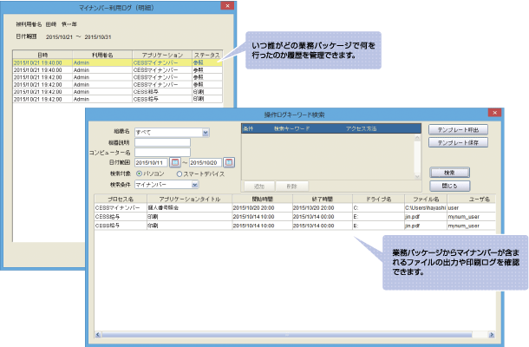
Task: Click the ステータス column header in log window
Action: pos(207,55)
